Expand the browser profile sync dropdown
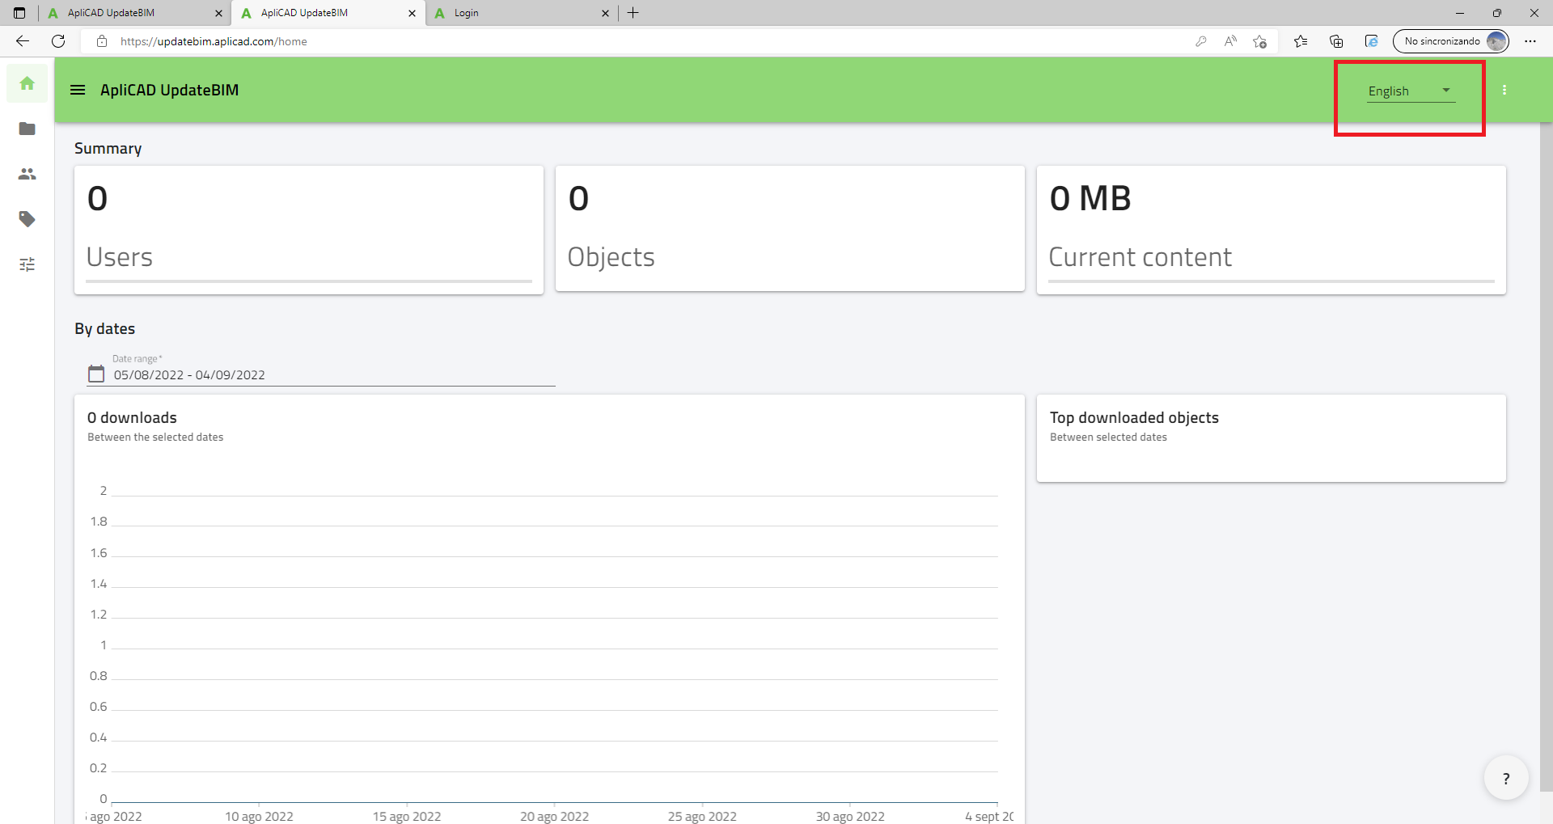 click(1452, 40)
